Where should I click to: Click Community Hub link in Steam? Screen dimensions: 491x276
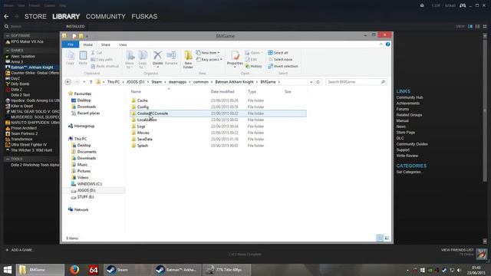(410, 97)
